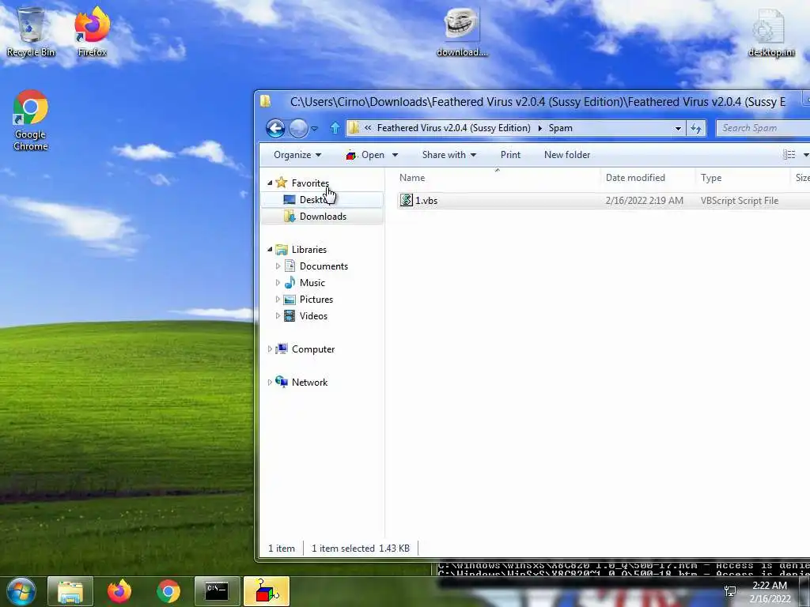This screenshot has height=607, width=810.
Task: Collapse the Favorites group
Action: tap(270, 183)
